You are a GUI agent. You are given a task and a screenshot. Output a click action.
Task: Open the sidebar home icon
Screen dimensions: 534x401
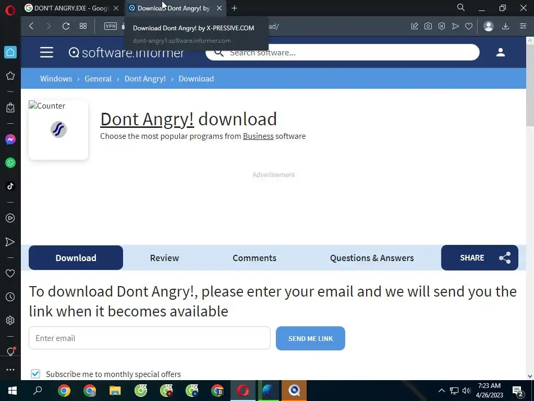tap(10, 52)
